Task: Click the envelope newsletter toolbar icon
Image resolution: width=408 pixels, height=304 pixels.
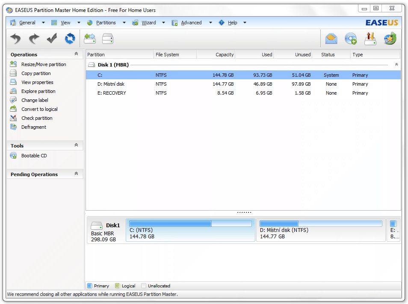Action: click(331, 39)
